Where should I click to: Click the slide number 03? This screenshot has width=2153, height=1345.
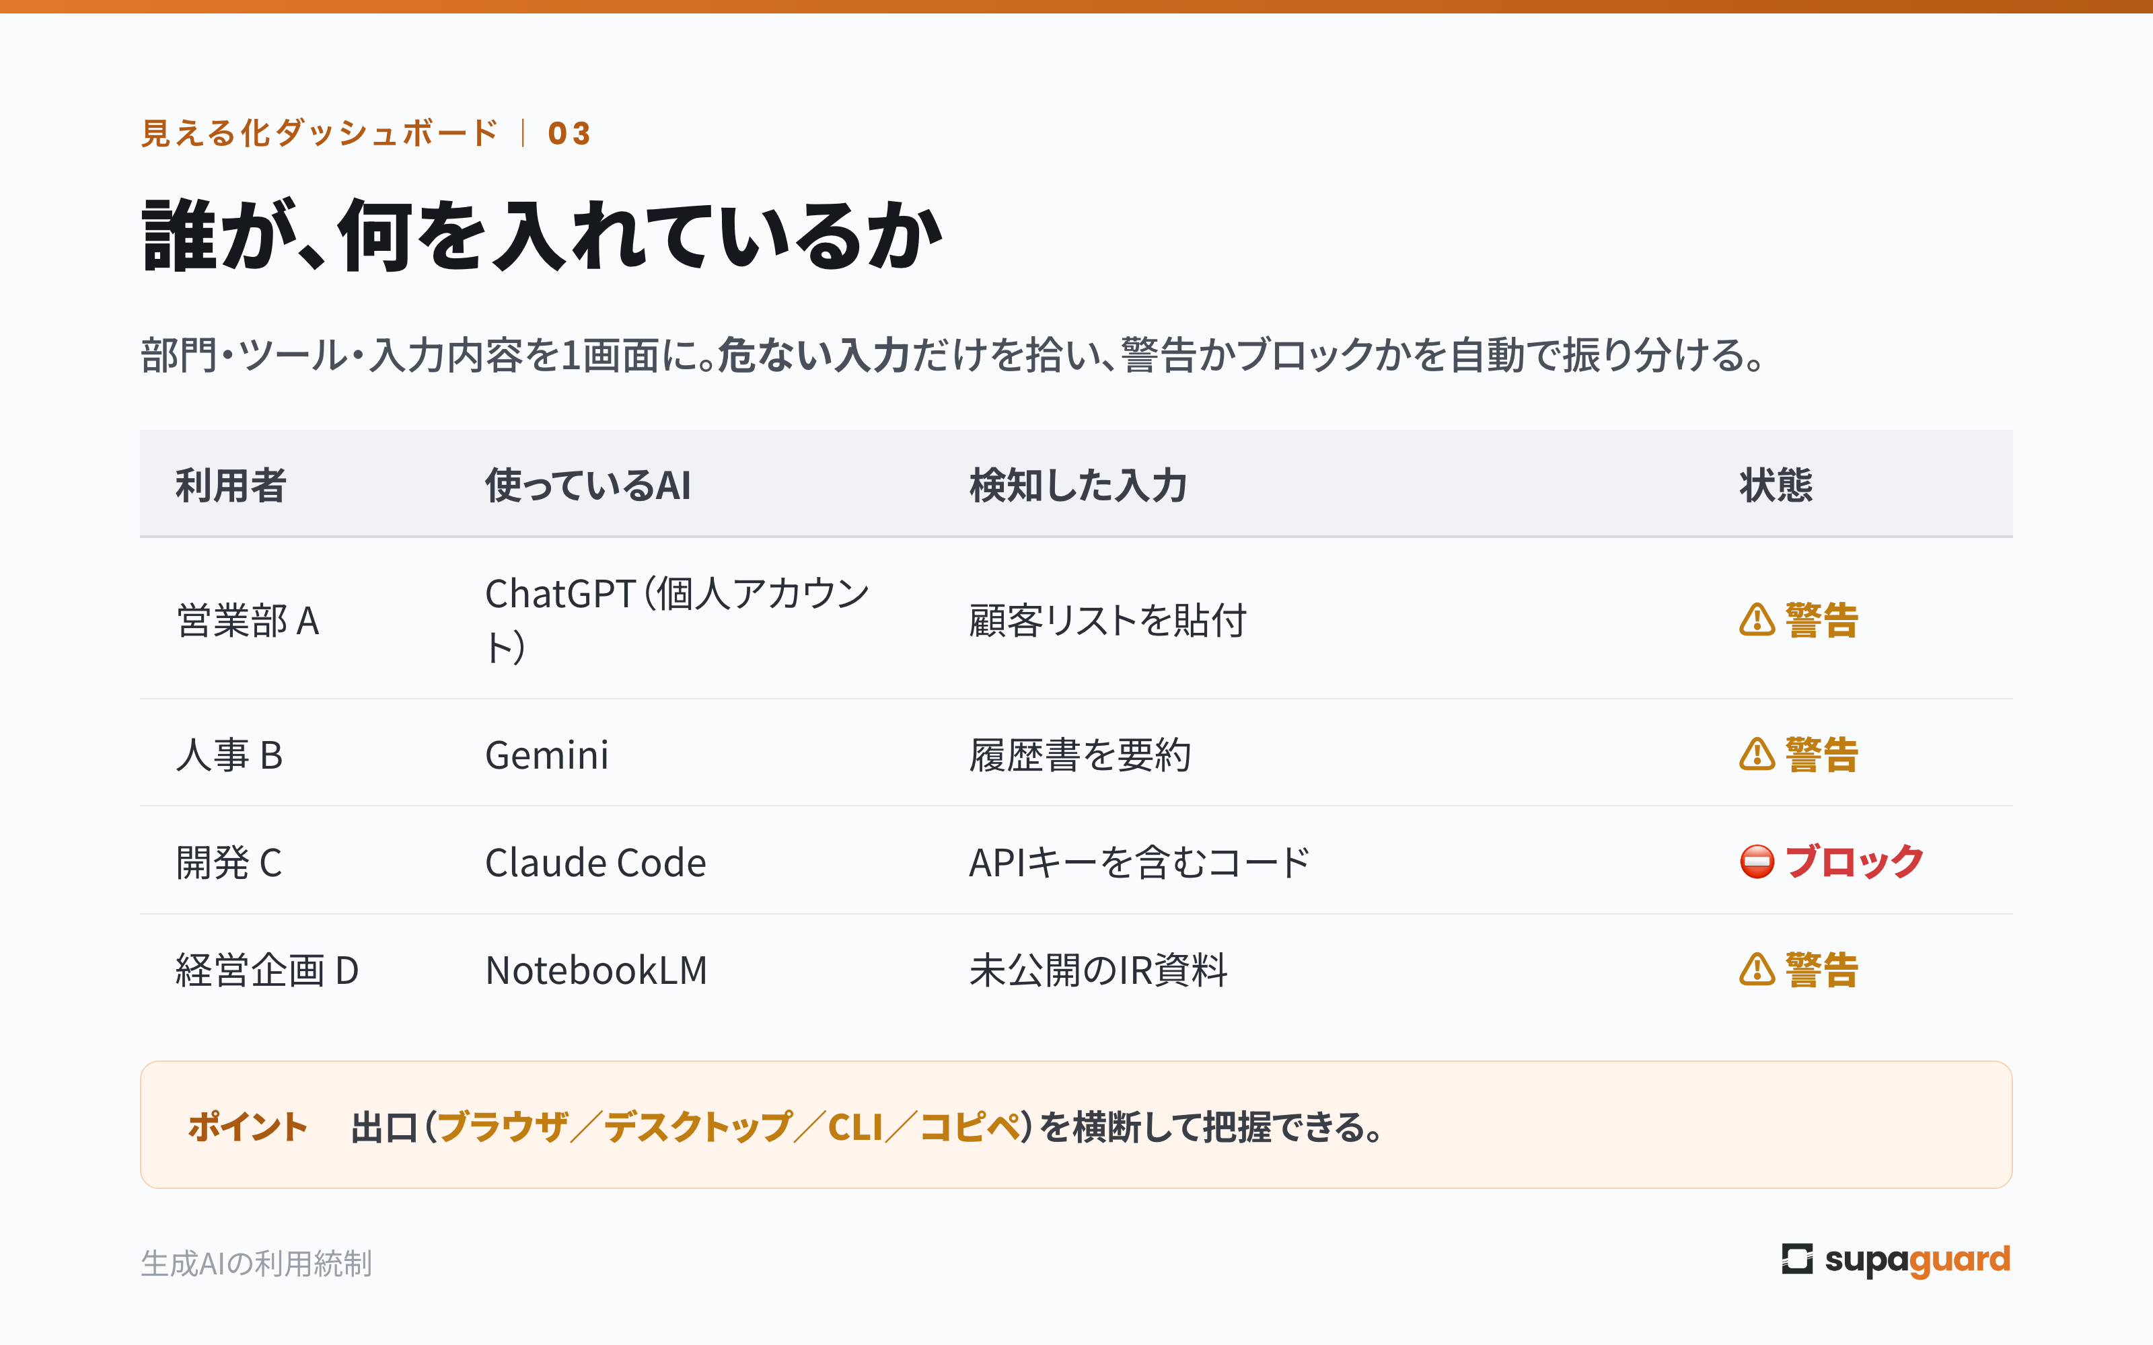coord(569,133)
